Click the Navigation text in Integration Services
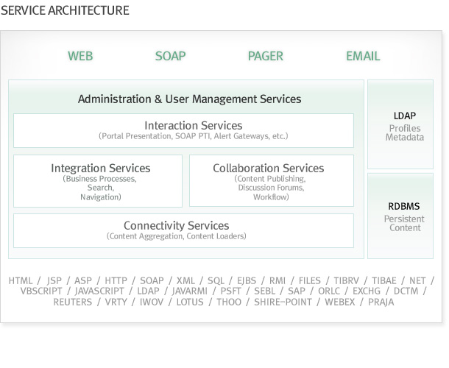 pos(101,197)
